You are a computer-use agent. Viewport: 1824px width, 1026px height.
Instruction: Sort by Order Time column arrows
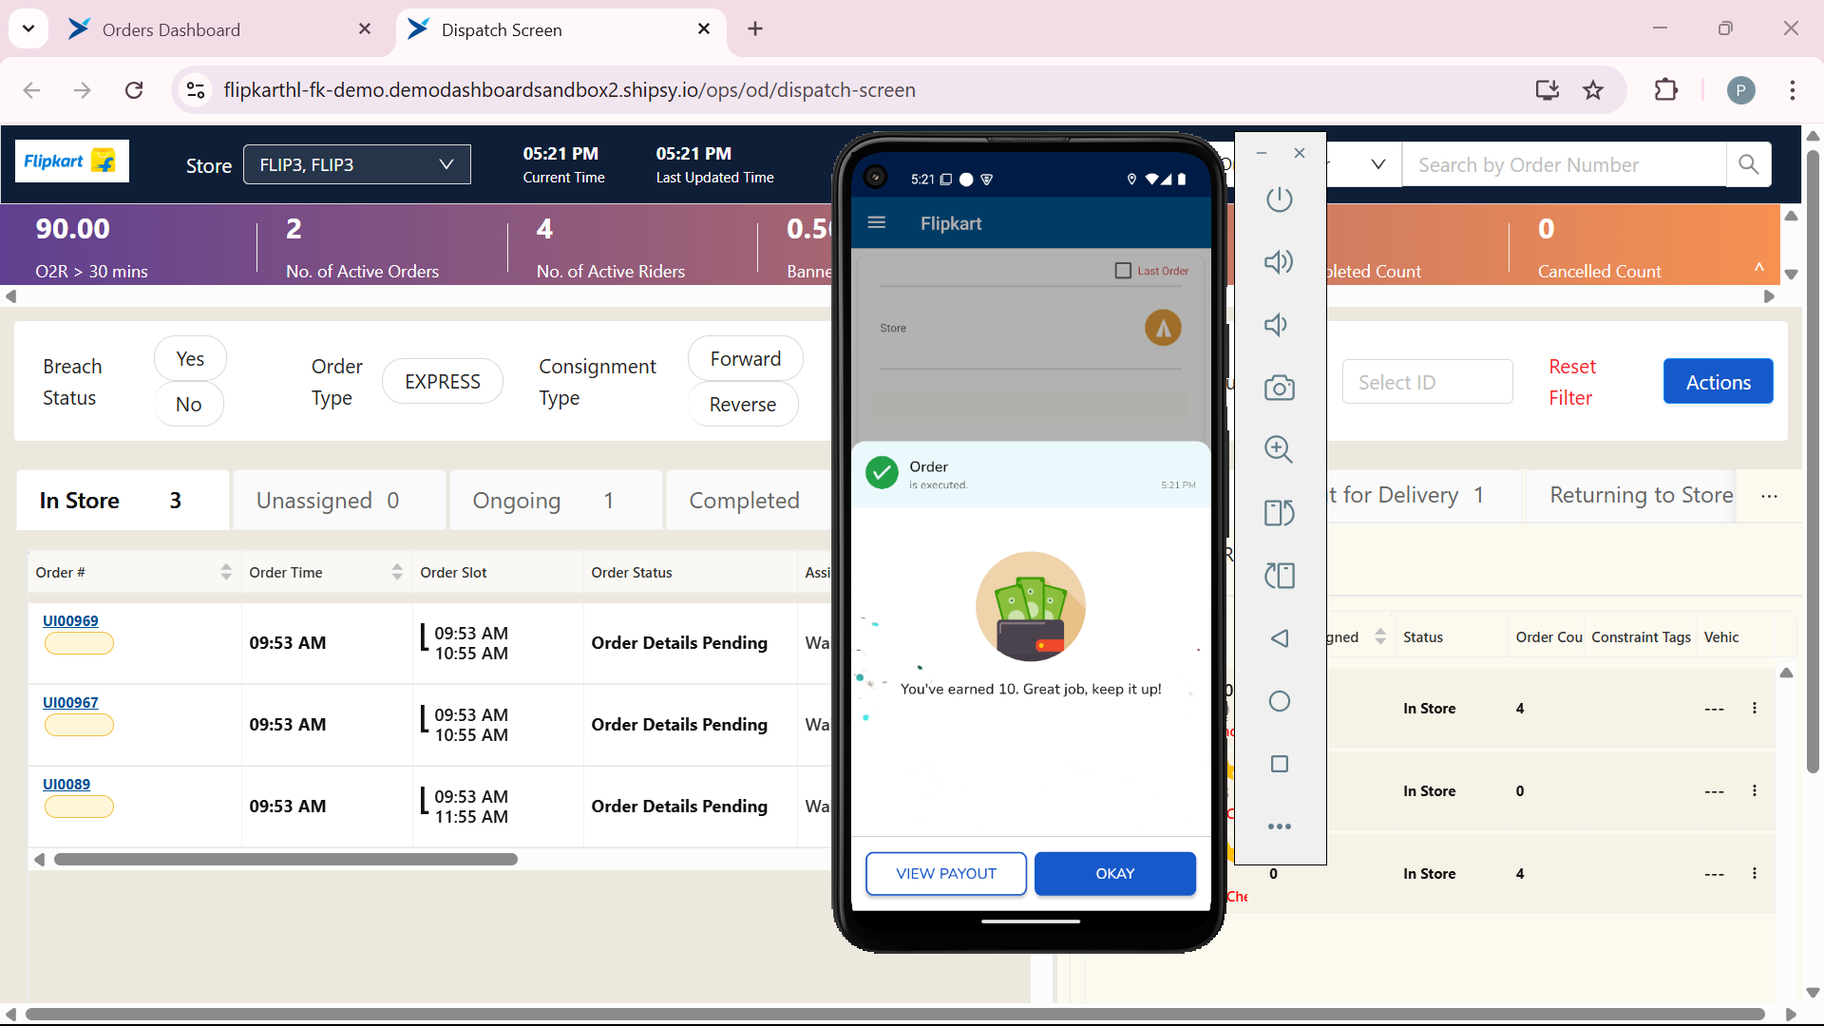point(397,572)
